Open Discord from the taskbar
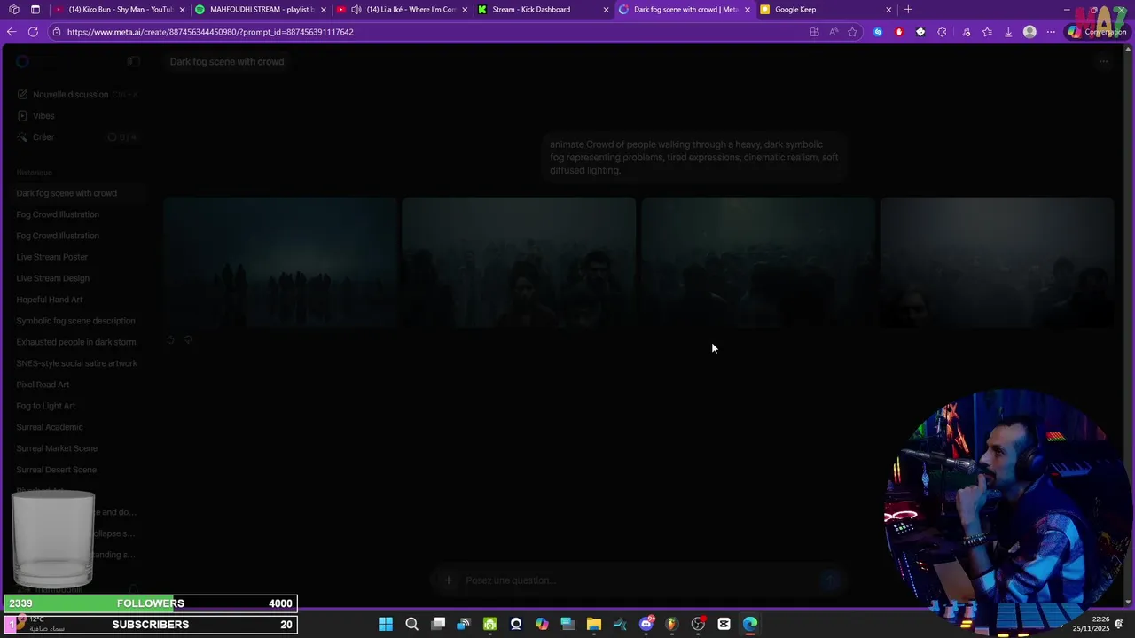This screenshot has height=638, width=1135. click(x=646, y=624)
